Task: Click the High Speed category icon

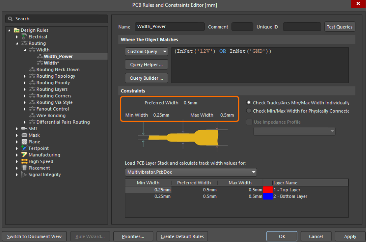Action: pos(24,161)
